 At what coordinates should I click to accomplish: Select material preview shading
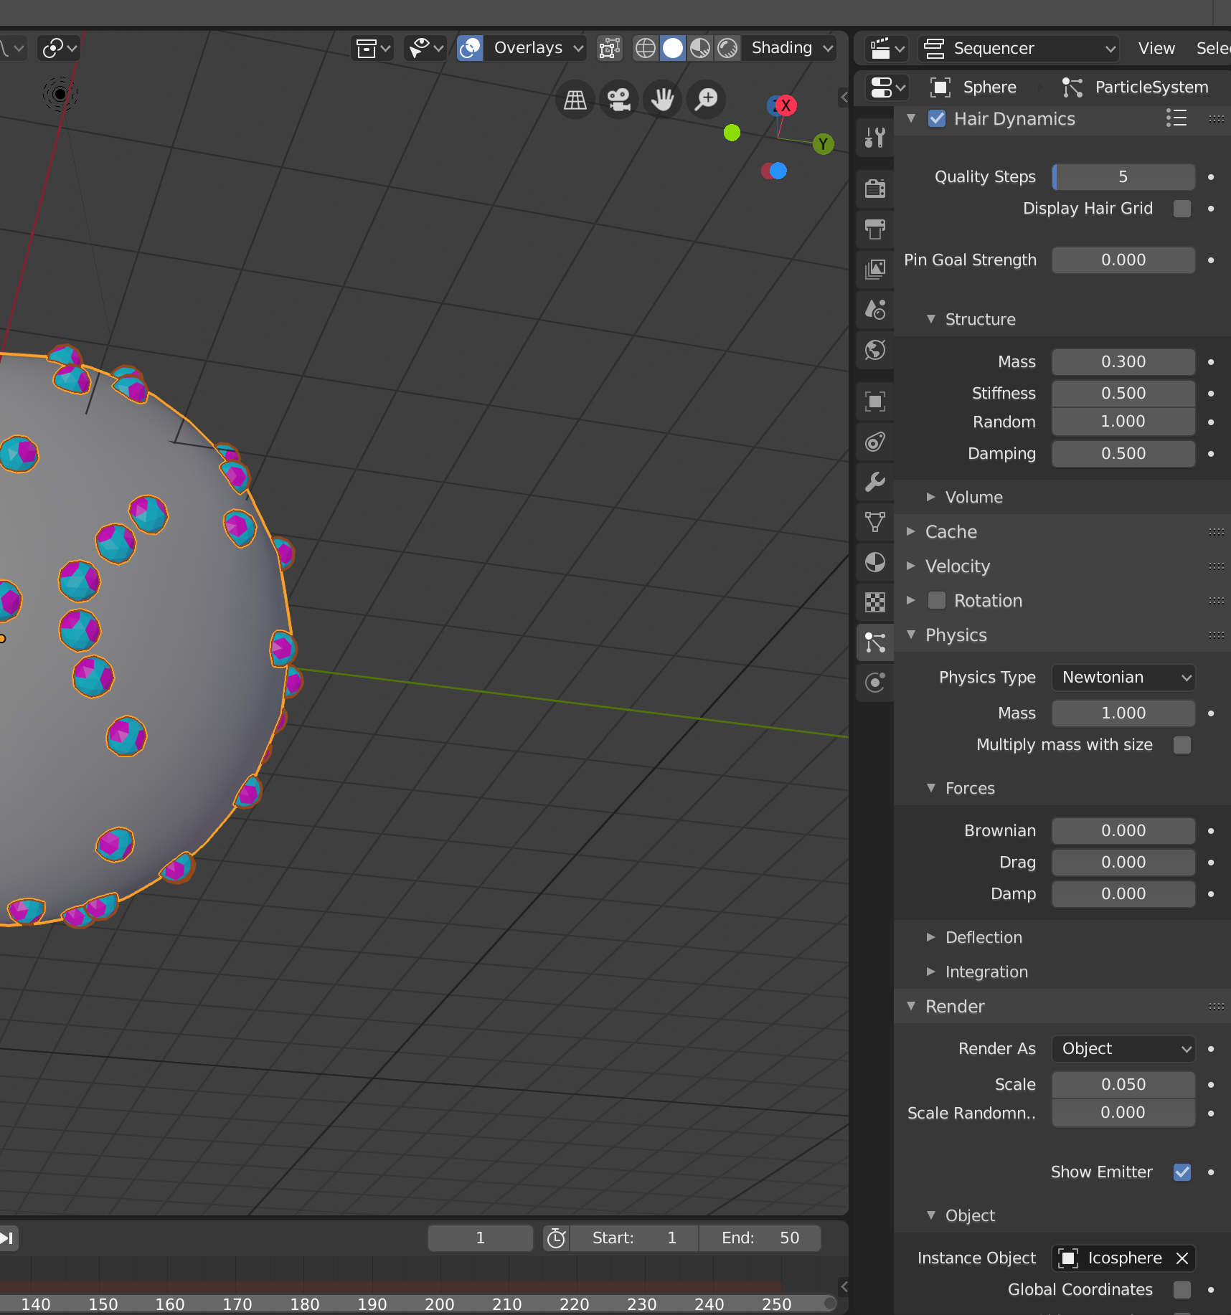point(700,48)
